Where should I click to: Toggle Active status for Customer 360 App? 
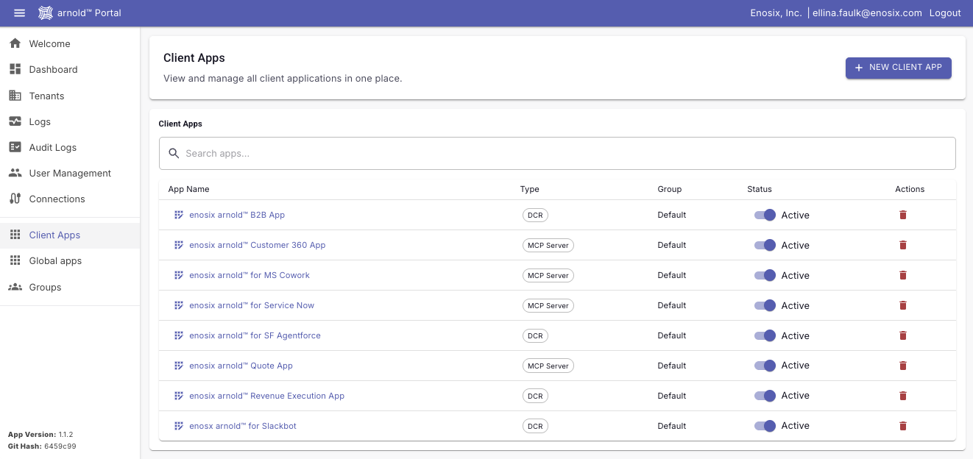[x=765, y=245]
